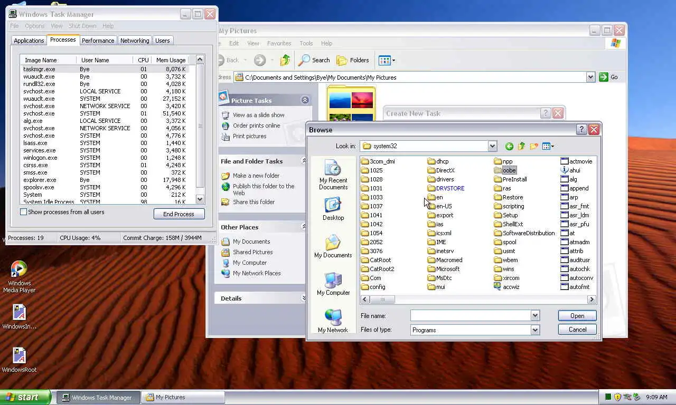
Task: Select My Documents in Browse places bar
Action: coord(333,246)
